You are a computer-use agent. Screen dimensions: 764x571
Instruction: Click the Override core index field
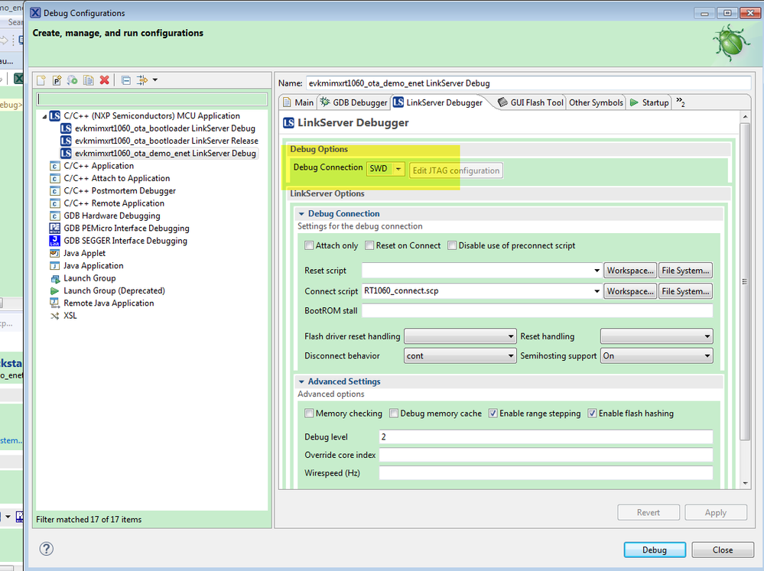click(x=546, y=455)
